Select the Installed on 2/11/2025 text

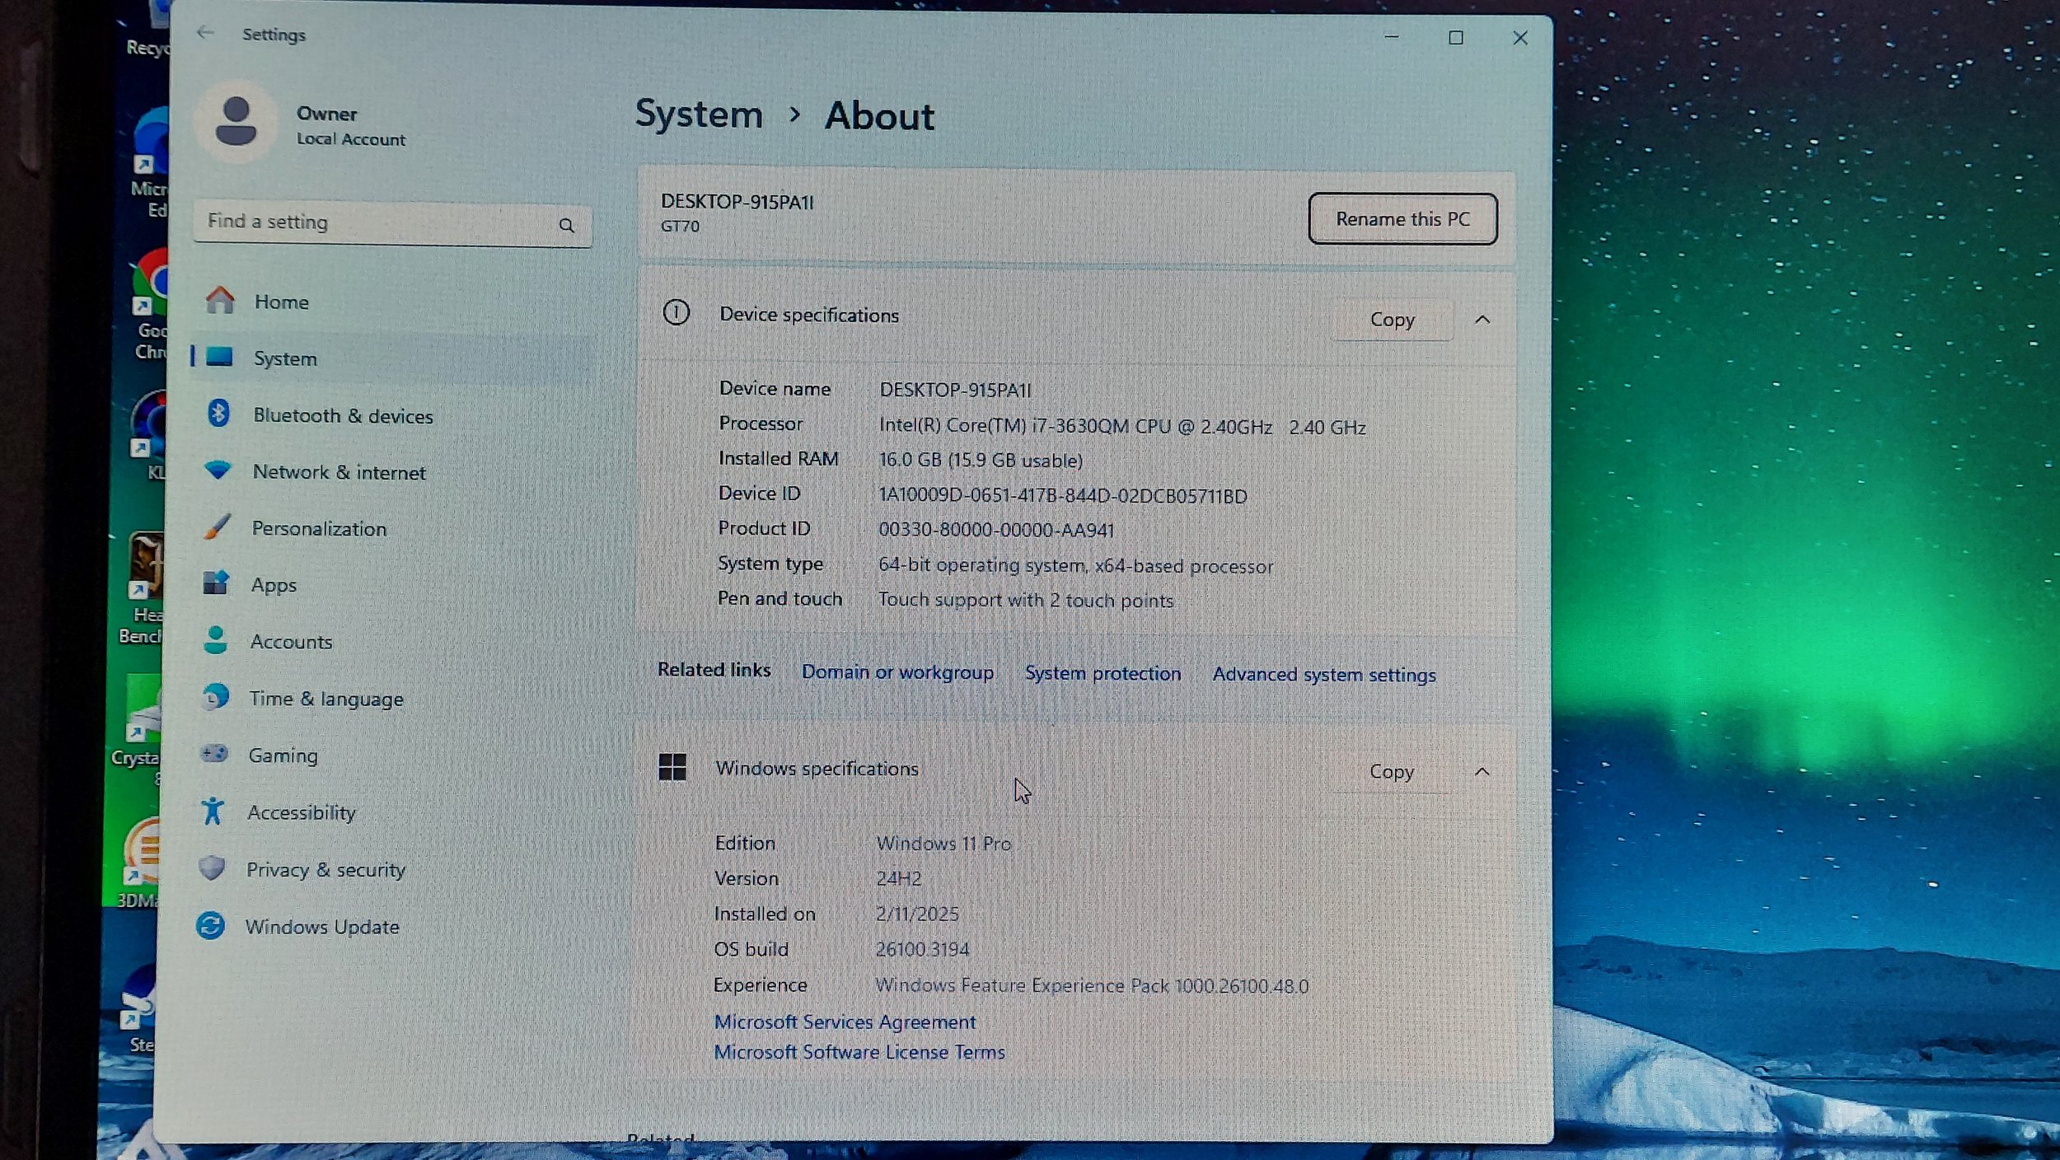pyautogui.click(x=917, y=914)
